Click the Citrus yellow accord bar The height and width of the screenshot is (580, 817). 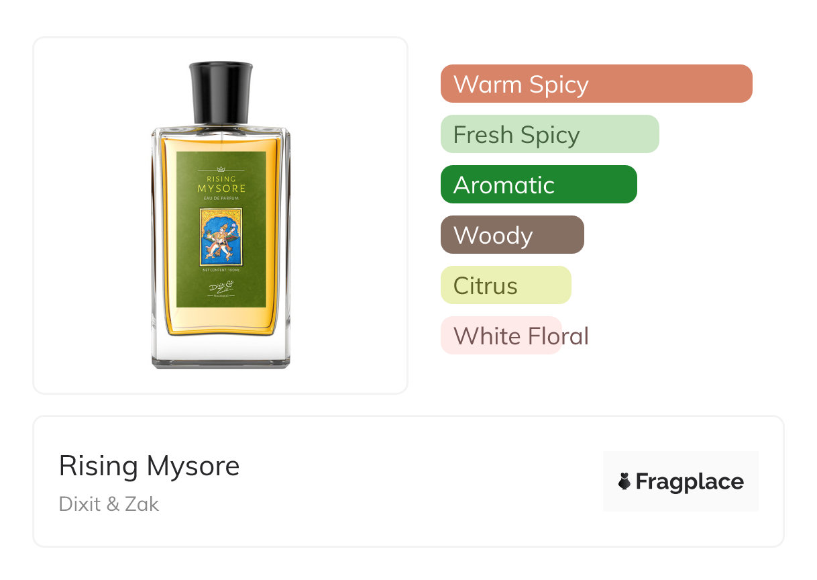[506, 285]
